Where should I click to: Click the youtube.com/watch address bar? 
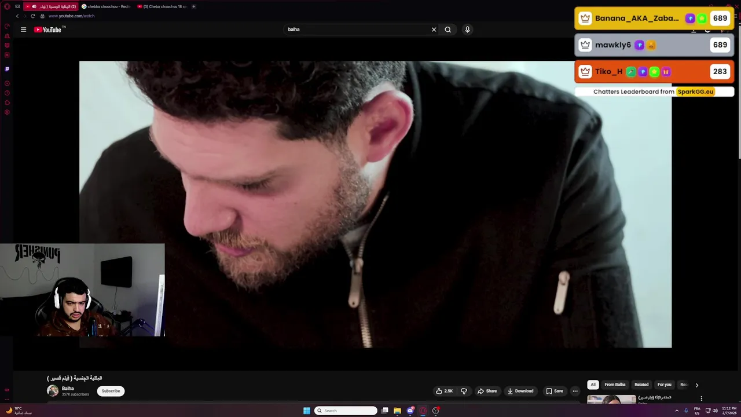click(71, 16)
